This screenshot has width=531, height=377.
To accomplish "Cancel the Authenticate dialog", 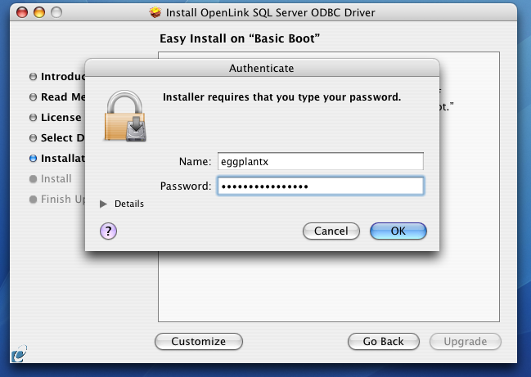I will (x=331, y=231).
